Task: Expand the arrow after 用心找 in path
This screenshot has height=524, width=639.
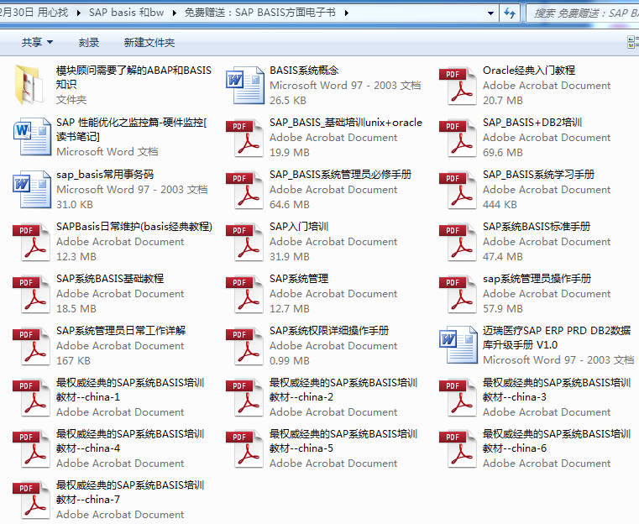Action: 79,13
